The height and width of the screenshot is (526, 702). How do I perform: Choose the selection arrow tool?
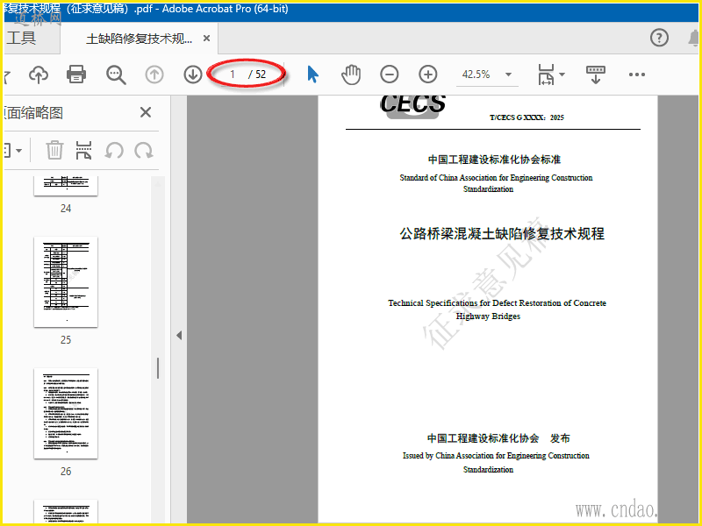(313, 75)
